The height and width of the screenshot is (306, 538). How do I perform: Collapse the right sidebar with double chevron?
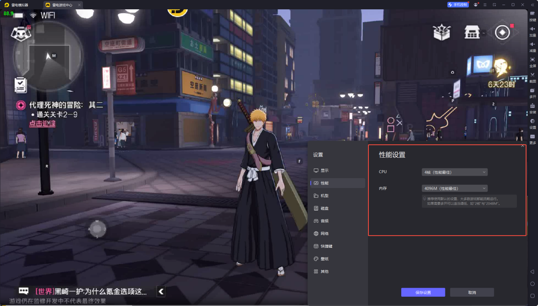[x=532, y=5]
